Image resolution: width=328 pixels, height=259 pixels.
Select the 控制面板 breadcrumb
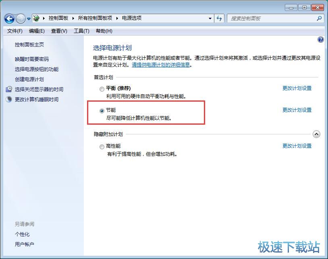(x=58, y=18)
